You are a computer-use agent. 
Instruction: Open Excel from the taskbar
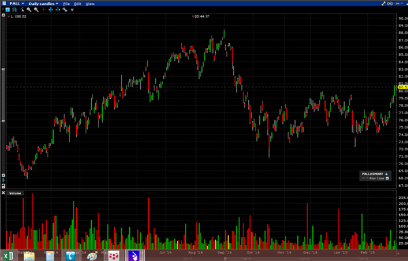[x=7, y=256]
